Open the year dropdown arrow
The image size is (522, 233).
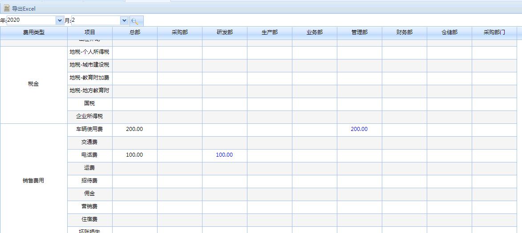60,20
